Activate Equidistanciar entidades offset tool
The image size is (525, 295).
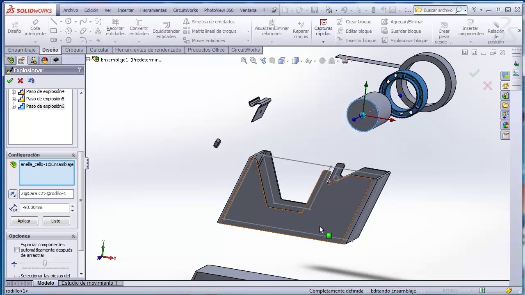(x=166, y=31)
